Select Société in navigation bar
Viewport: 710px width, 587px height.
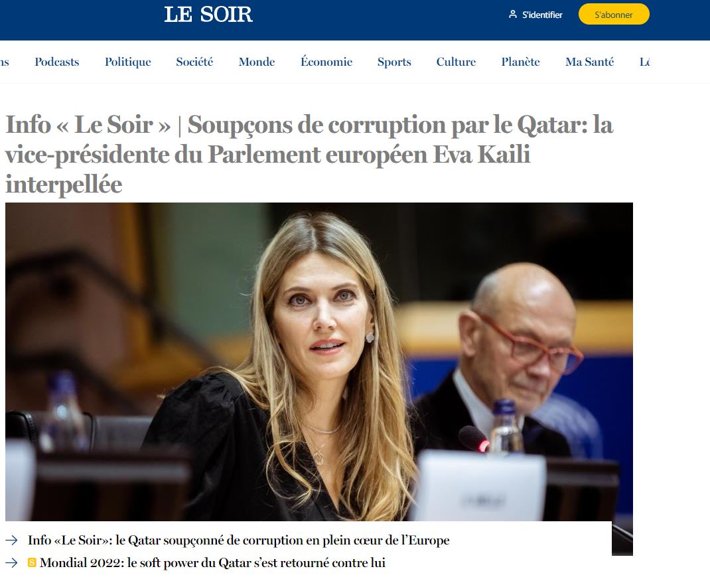point(194,62)
